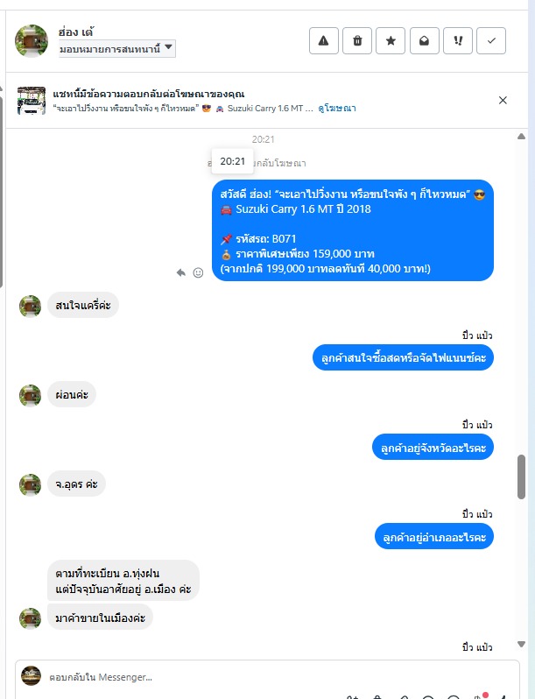Reply to the Suzuki Carry ad message via arrow icon
The height and width of the screenshot is (699, 535).
181,272
